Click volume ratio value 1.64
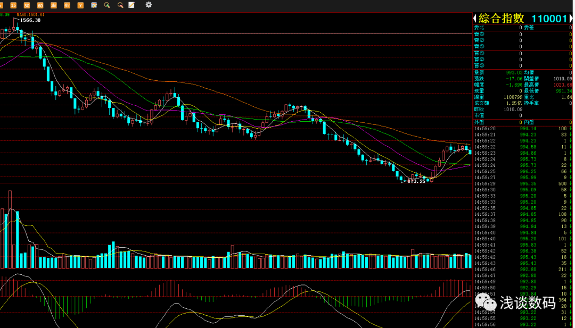Screen dimensions: 575x328 click(567, 97)
